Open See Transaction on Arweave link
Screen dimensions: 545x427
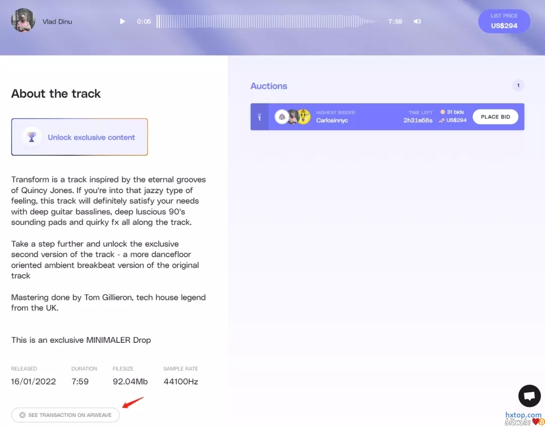(66, 415)
